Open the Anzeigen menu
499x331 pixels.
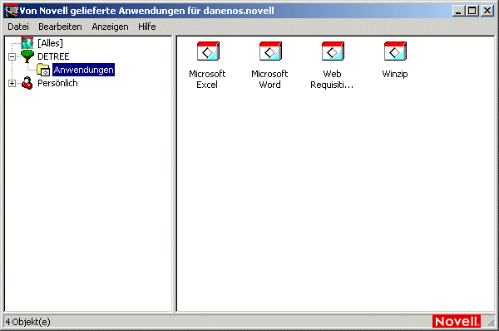coord(110,27)
